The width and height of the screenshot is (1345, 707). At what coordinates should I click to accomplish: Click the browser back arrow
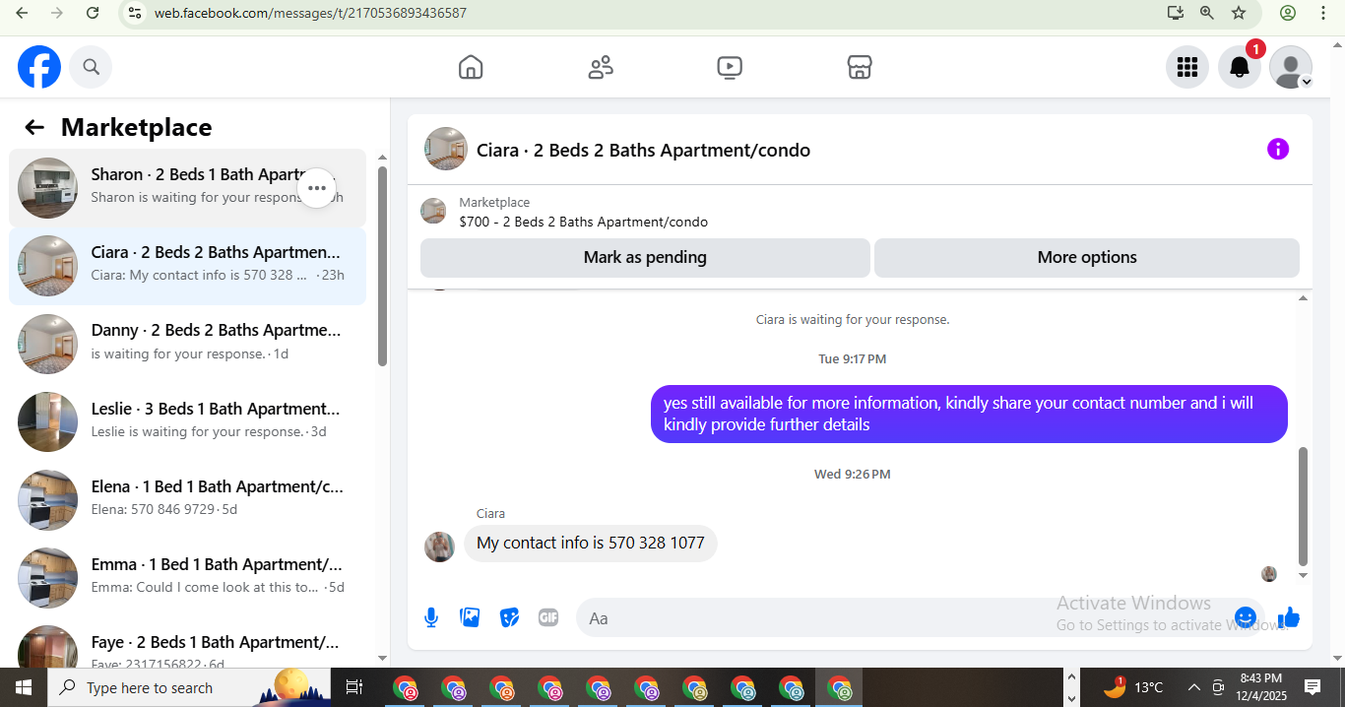coord(22,13)
